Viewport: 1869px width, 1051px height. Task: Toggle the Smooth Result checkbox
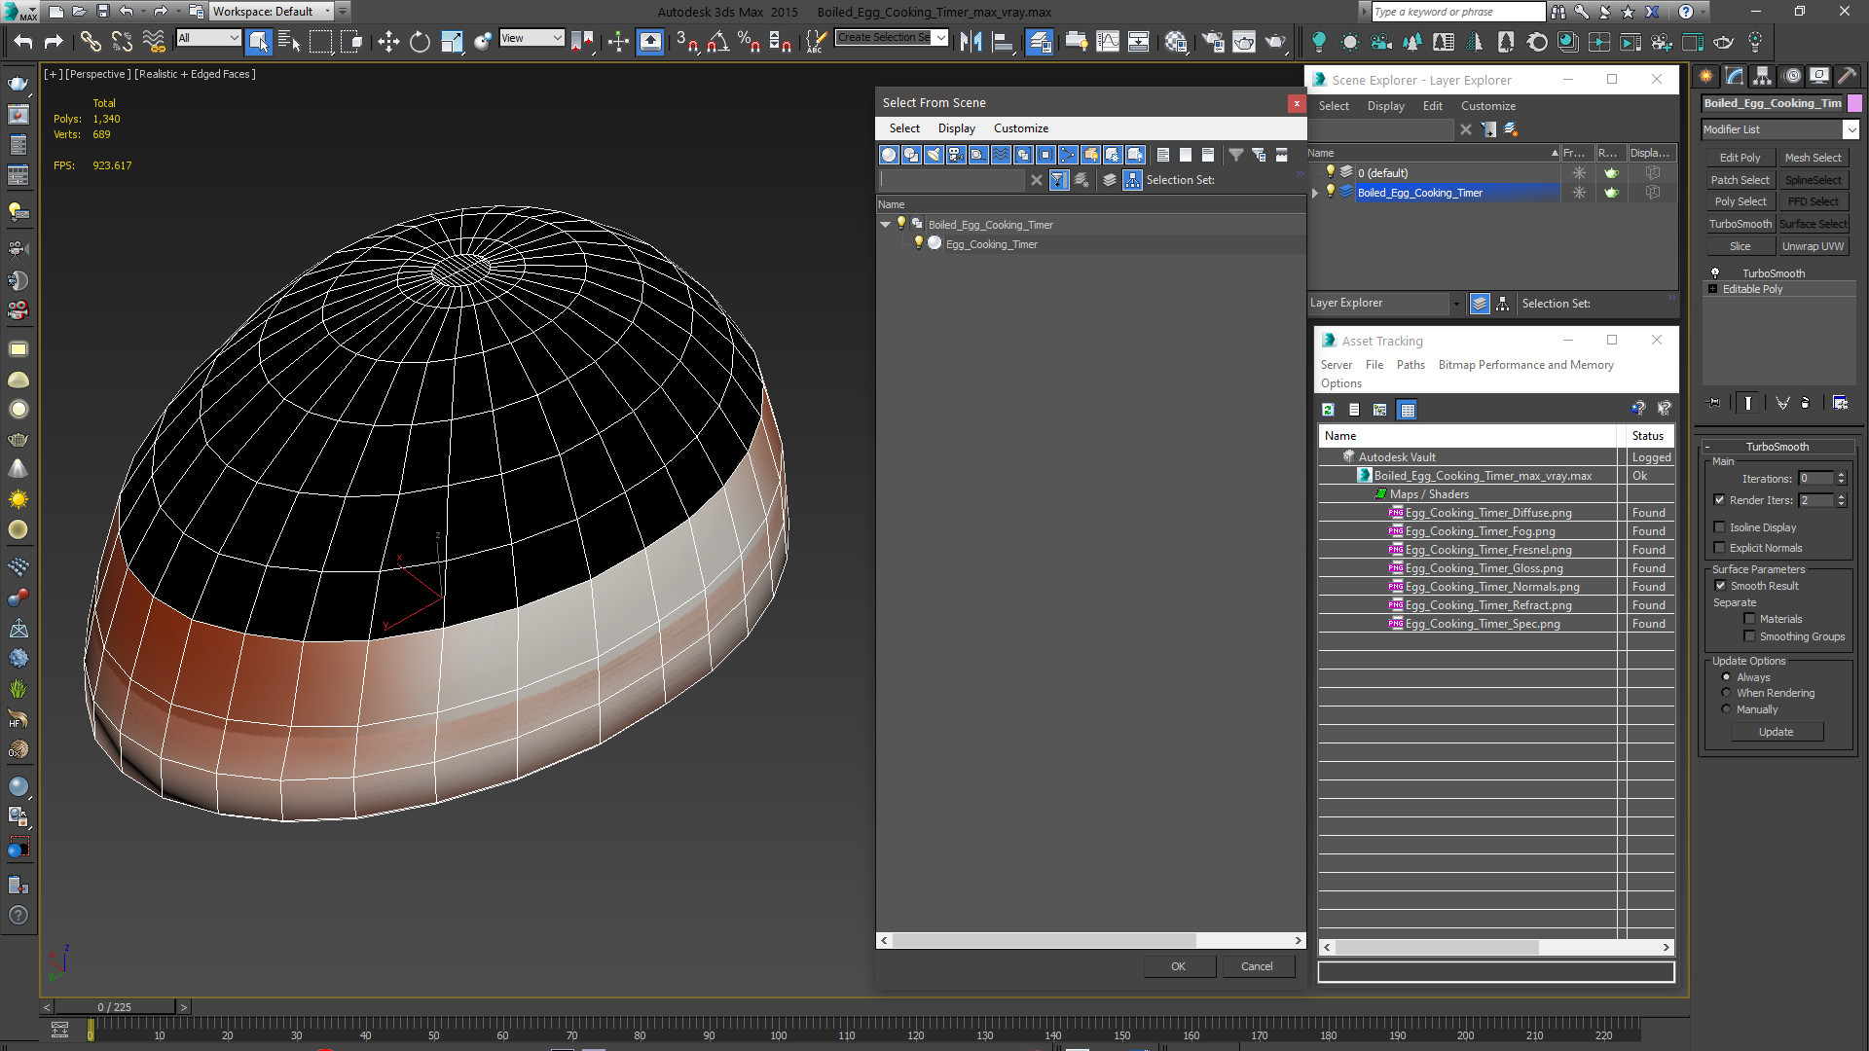tap(1720, 586)
